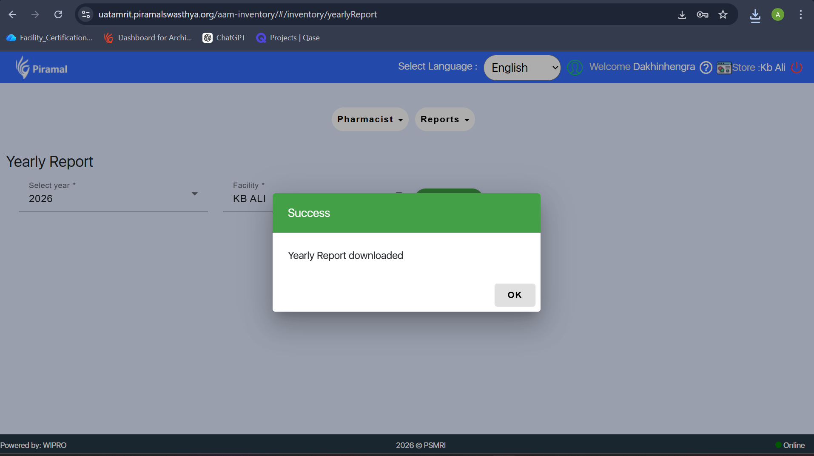The width and height of the screenshot is (814, 456).
Task: Click the red power logout icon
Action: pyautogui.click(x=796, y=68)
